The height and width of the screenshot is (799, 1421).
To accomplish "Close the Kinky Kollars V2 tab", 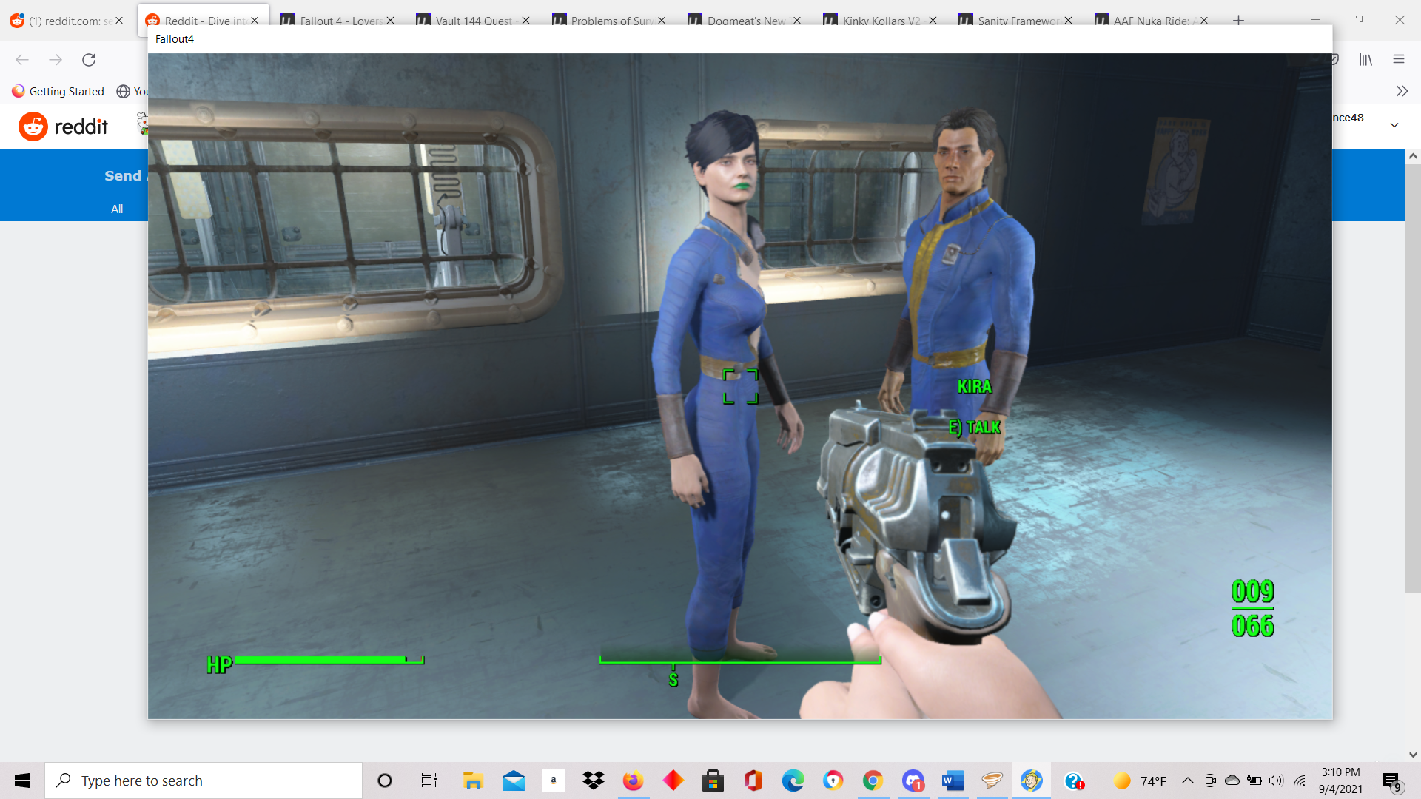I will tap(933, 21).
